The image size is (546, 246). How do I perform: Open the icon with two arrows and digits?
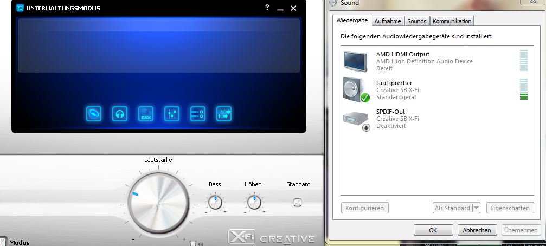[223, 114]
